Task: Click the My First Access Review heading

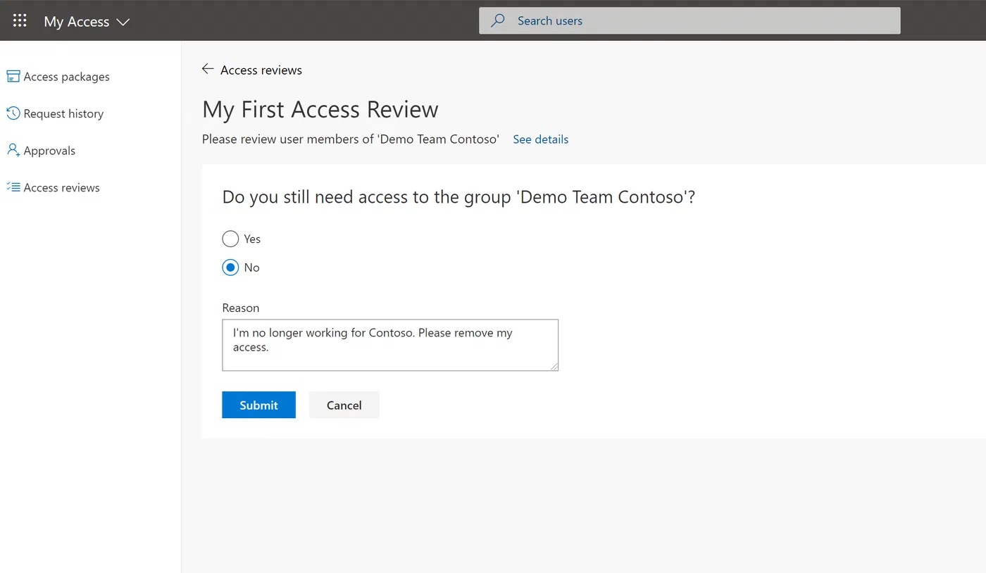Action: pyautogui.click(x=320, y=110)
